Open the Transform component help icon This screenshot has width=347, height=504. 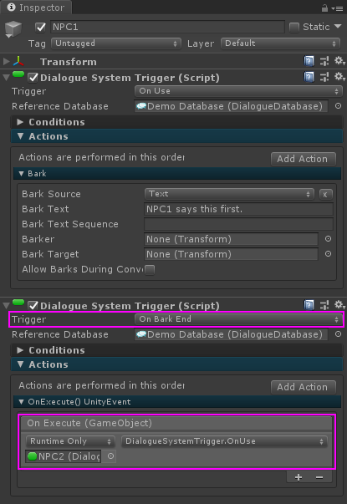[309, 61]
